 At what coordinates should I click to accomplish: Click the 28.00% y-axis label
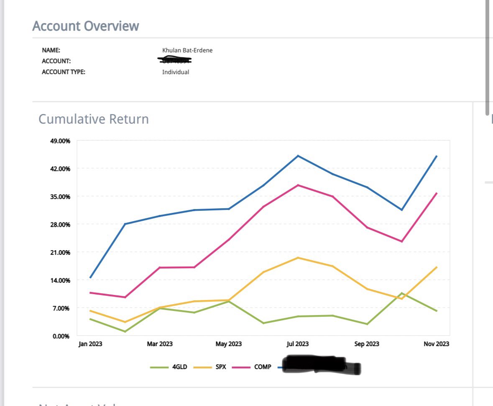[x=60, y=225]
